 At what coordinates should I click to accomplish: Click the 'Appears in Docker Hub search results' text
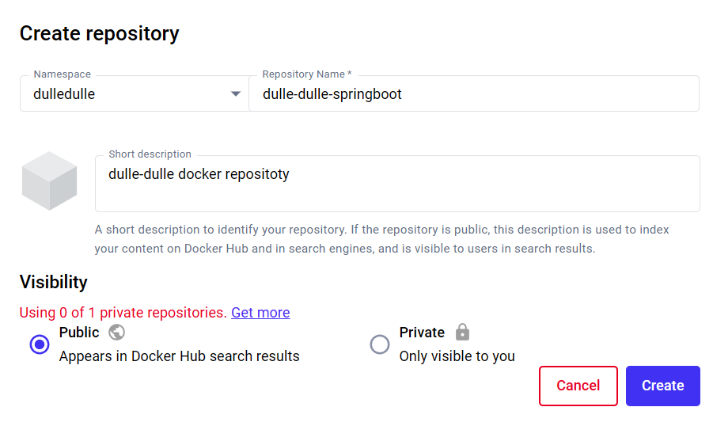[x=179, y=356]
